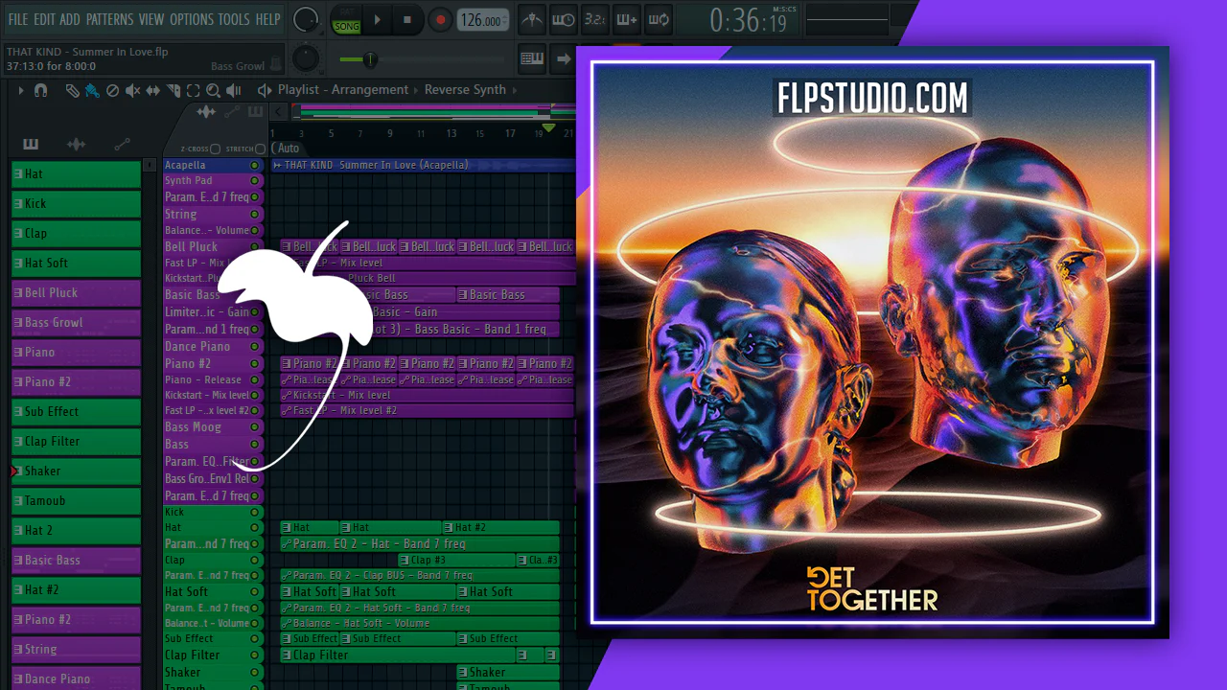Select the Paint brush tool
This screenshot has height=690, width=1227.
point(92,90)
